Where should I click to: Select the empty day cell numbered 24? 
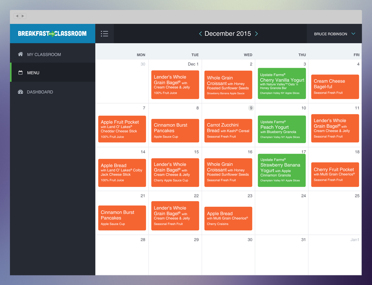282,213
